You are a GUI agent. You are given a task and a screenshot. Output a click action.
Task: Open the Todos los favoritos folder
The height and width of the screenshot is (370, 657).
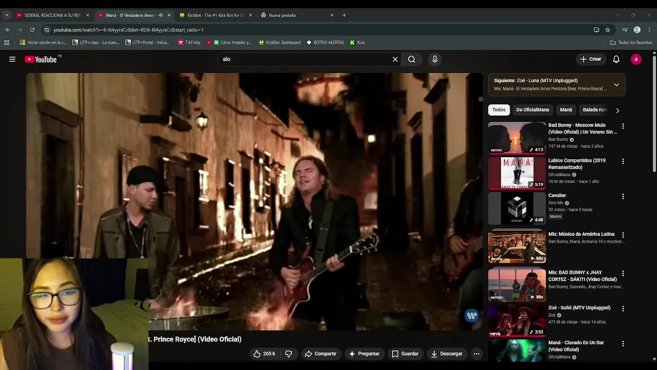[631, 42]
